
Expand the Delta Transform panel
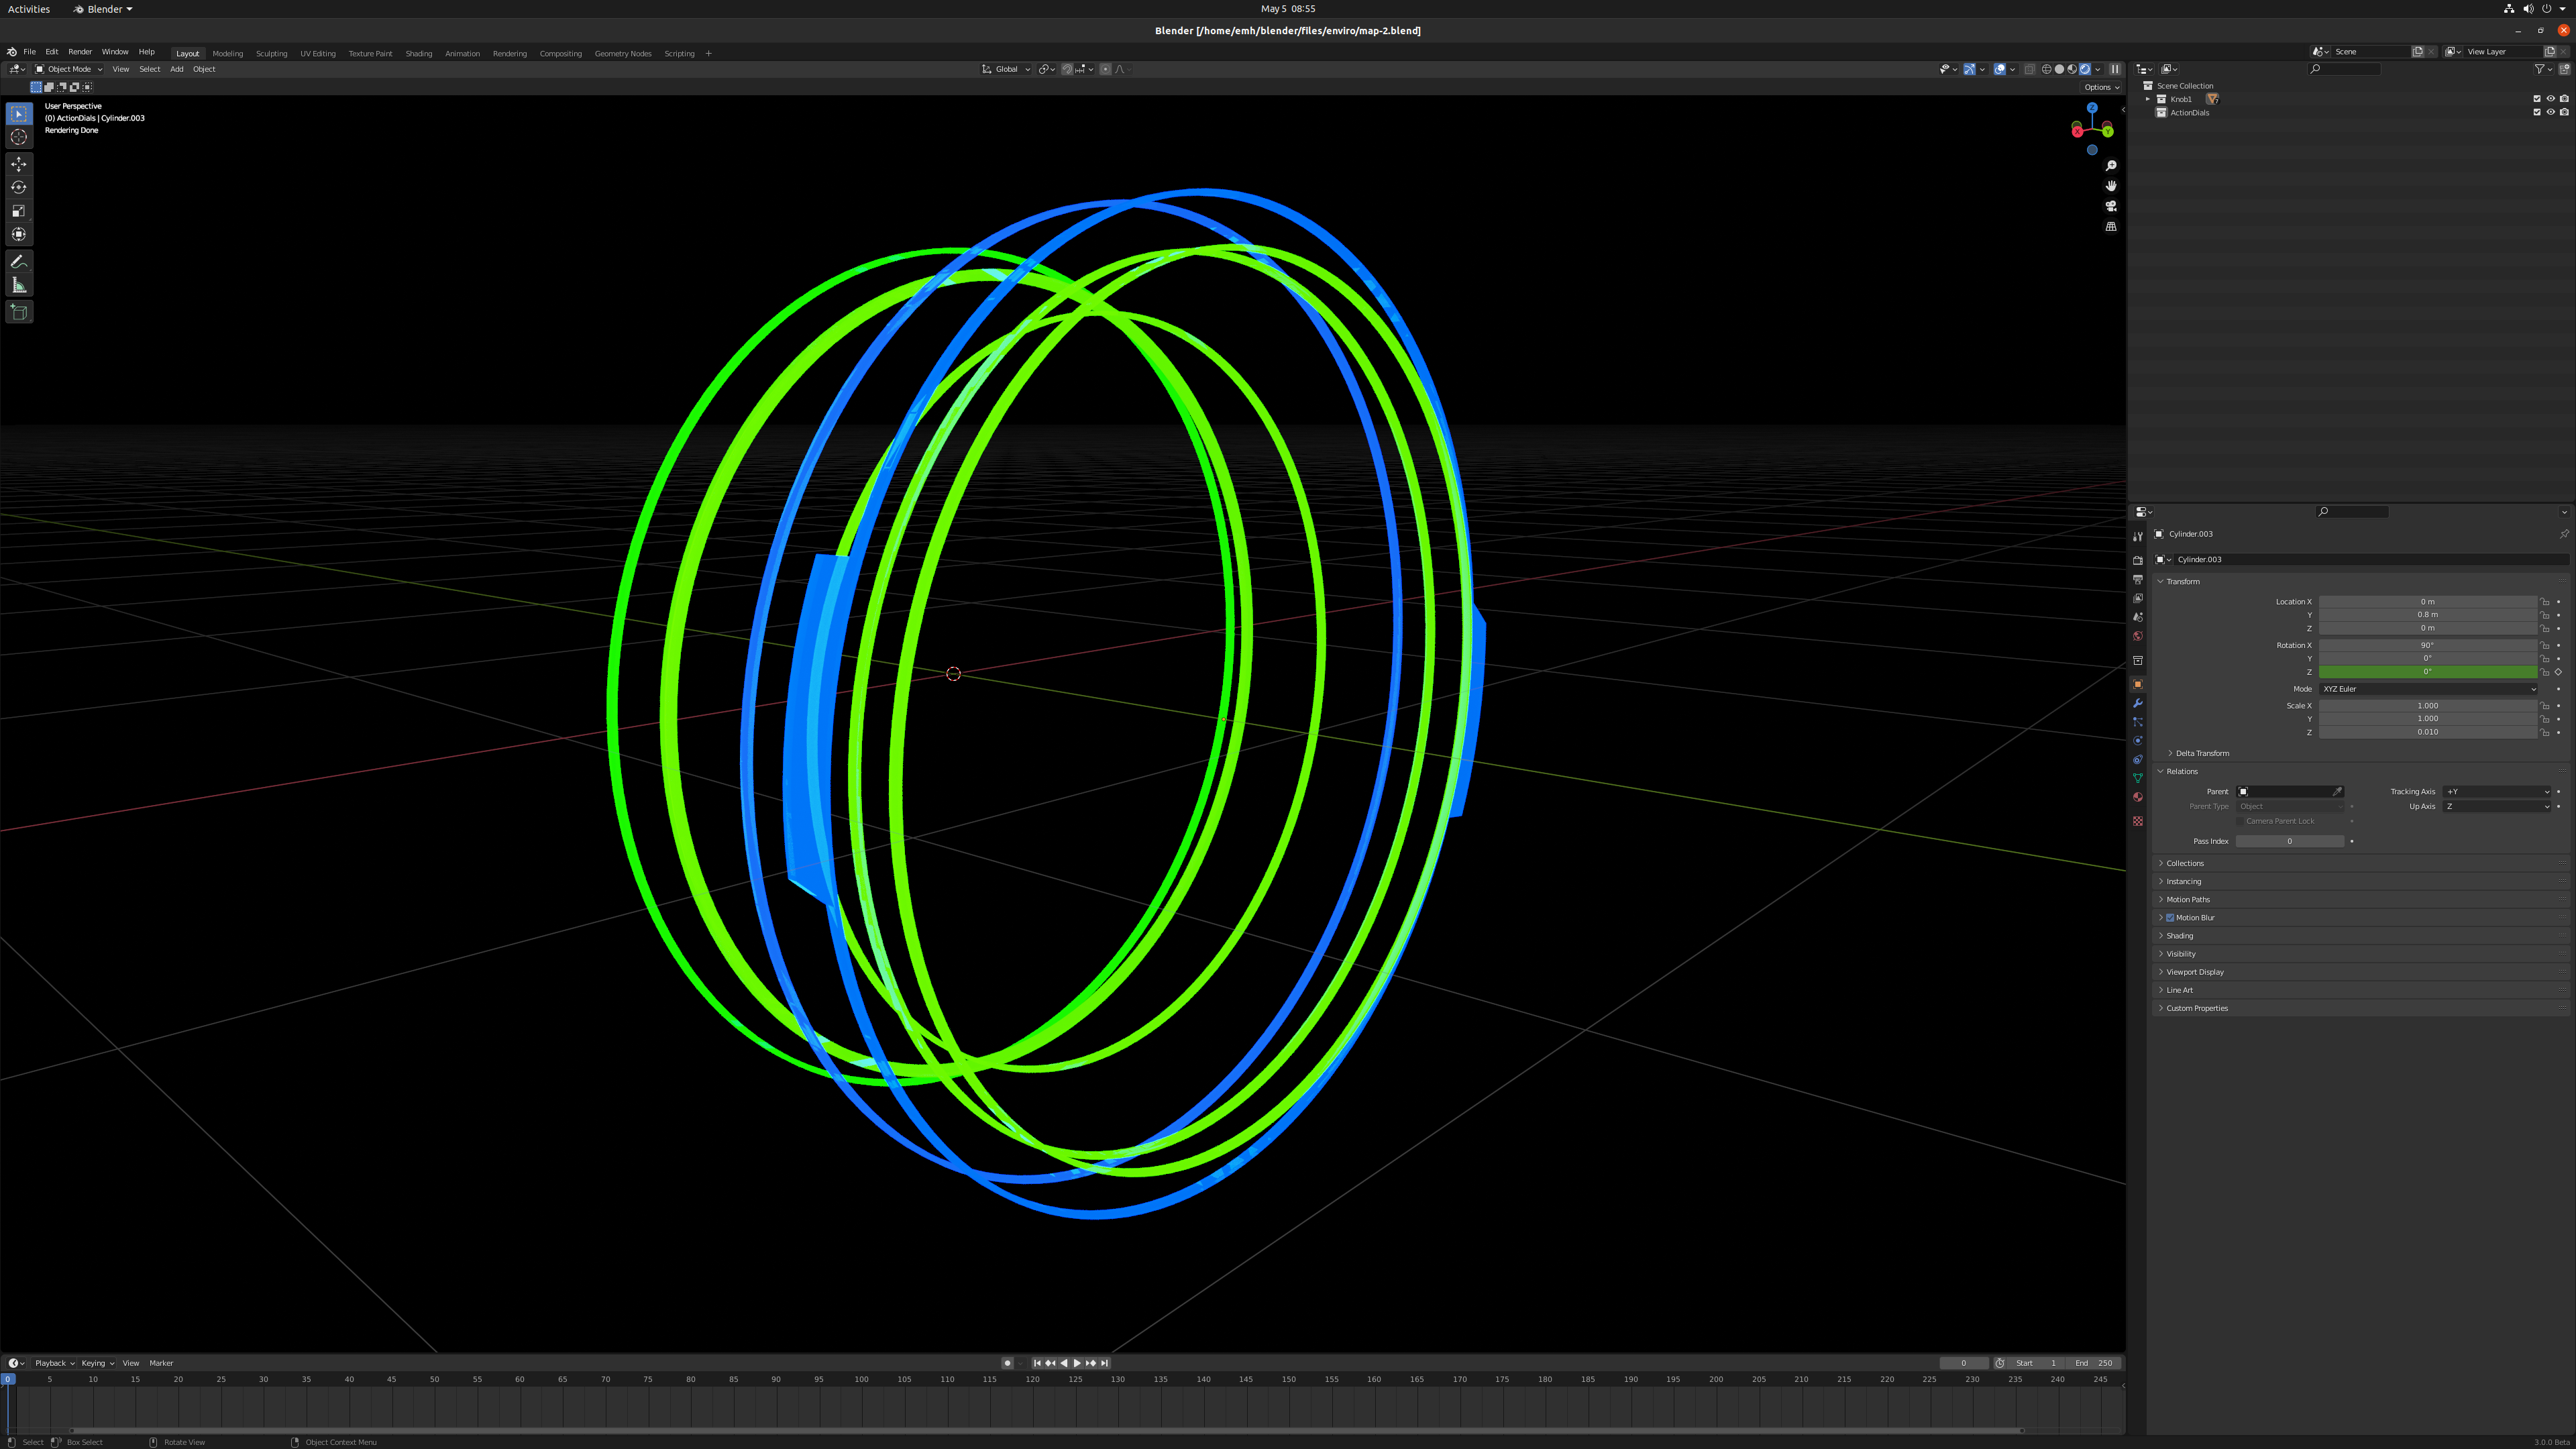point(2202,753)
